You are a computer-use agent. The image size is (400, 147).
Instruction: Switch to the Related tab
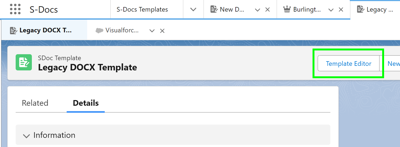pyautogui.click(x=35, y=103)
